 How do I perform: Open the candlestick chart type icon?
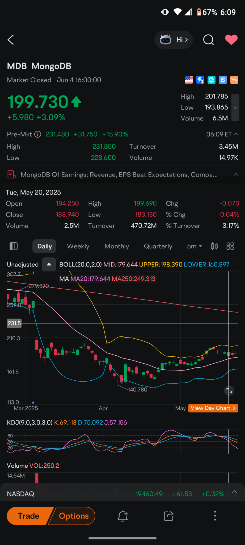(x=214, y=246)
